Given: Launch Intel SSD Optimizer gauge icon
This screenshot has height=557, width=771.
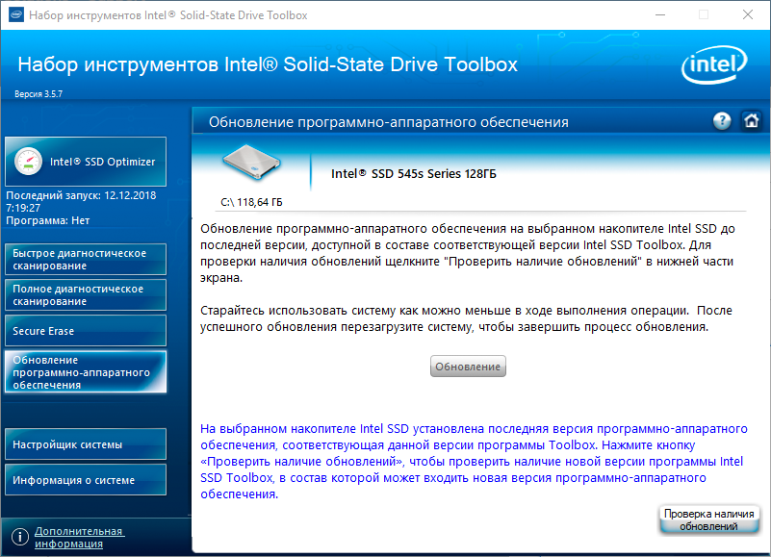Looking at the screenshot, I should (x=29, y=162).
